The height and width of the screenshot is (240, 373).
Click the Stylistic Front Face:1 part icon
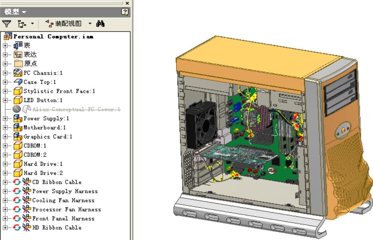click(x=18, y=91)
